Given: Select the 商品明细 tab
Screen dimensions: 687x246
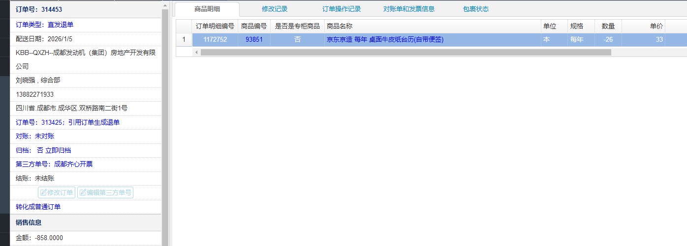Looking at the screenshot, I should click(x=207, y=9).
